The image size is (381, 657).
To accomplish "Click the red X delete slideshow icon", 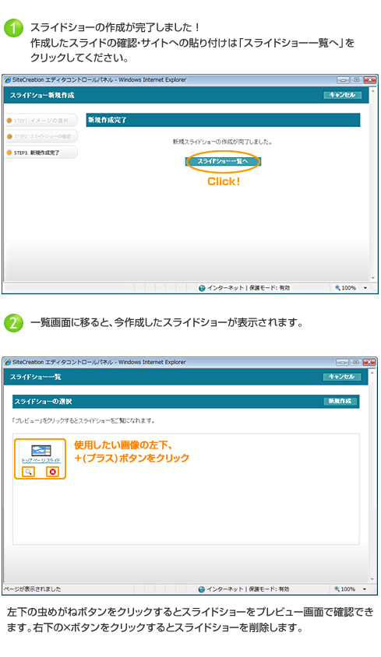I will tap(52, 472).
